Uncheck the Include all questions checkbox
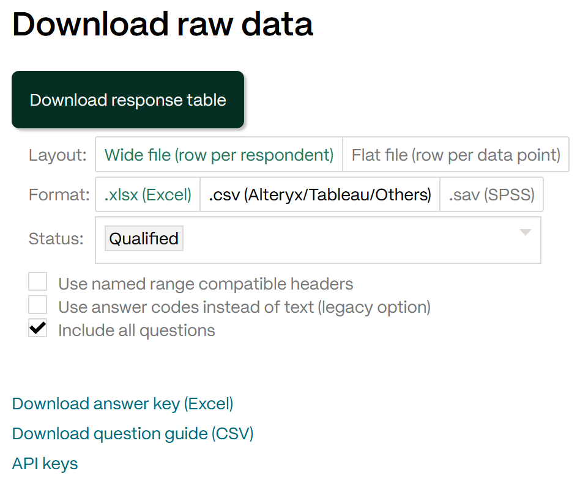Screen dimensions: 580x482 tap(38, 328)
